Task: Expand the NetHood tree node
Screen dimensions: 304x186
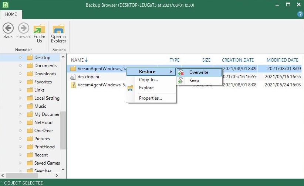Action: pyautogui.click(x=20, y=123)
